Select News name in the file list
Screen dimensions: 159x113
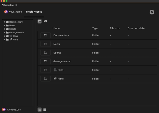(57, 44)
